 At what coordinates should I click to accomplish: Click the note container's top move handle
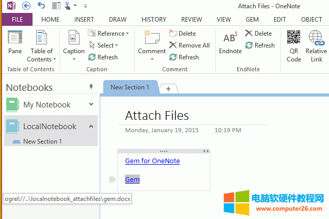tap(163, 151)
